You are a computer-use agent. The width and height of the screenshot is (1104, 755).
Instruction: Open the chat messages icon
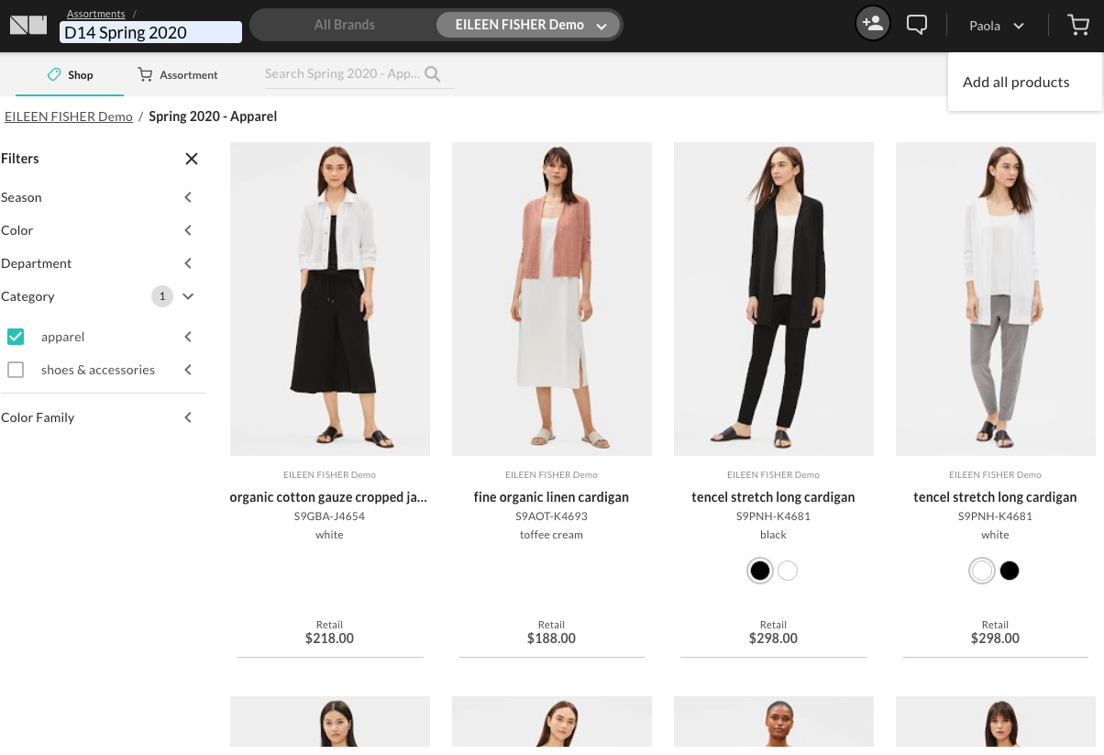point(916,24)
